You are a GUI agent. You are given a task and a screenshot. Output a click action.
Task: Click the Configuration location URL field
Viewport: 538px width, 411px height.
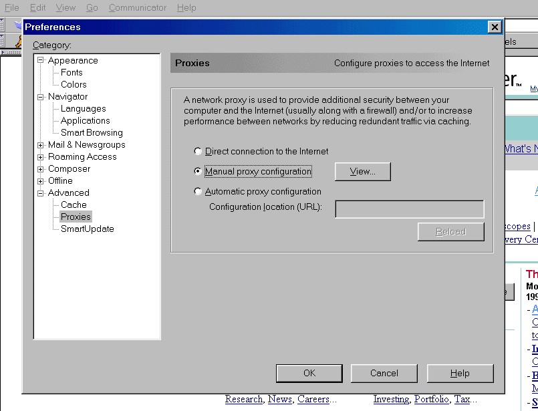pyautogui.click(x=409, y=209)
